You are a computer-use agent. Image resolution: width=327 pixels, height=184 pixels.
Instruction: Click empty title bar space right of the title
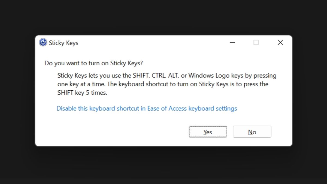[150, 43]
